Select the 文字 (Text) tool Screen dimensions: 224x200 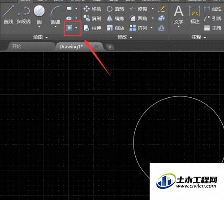[x=179, y=15]
